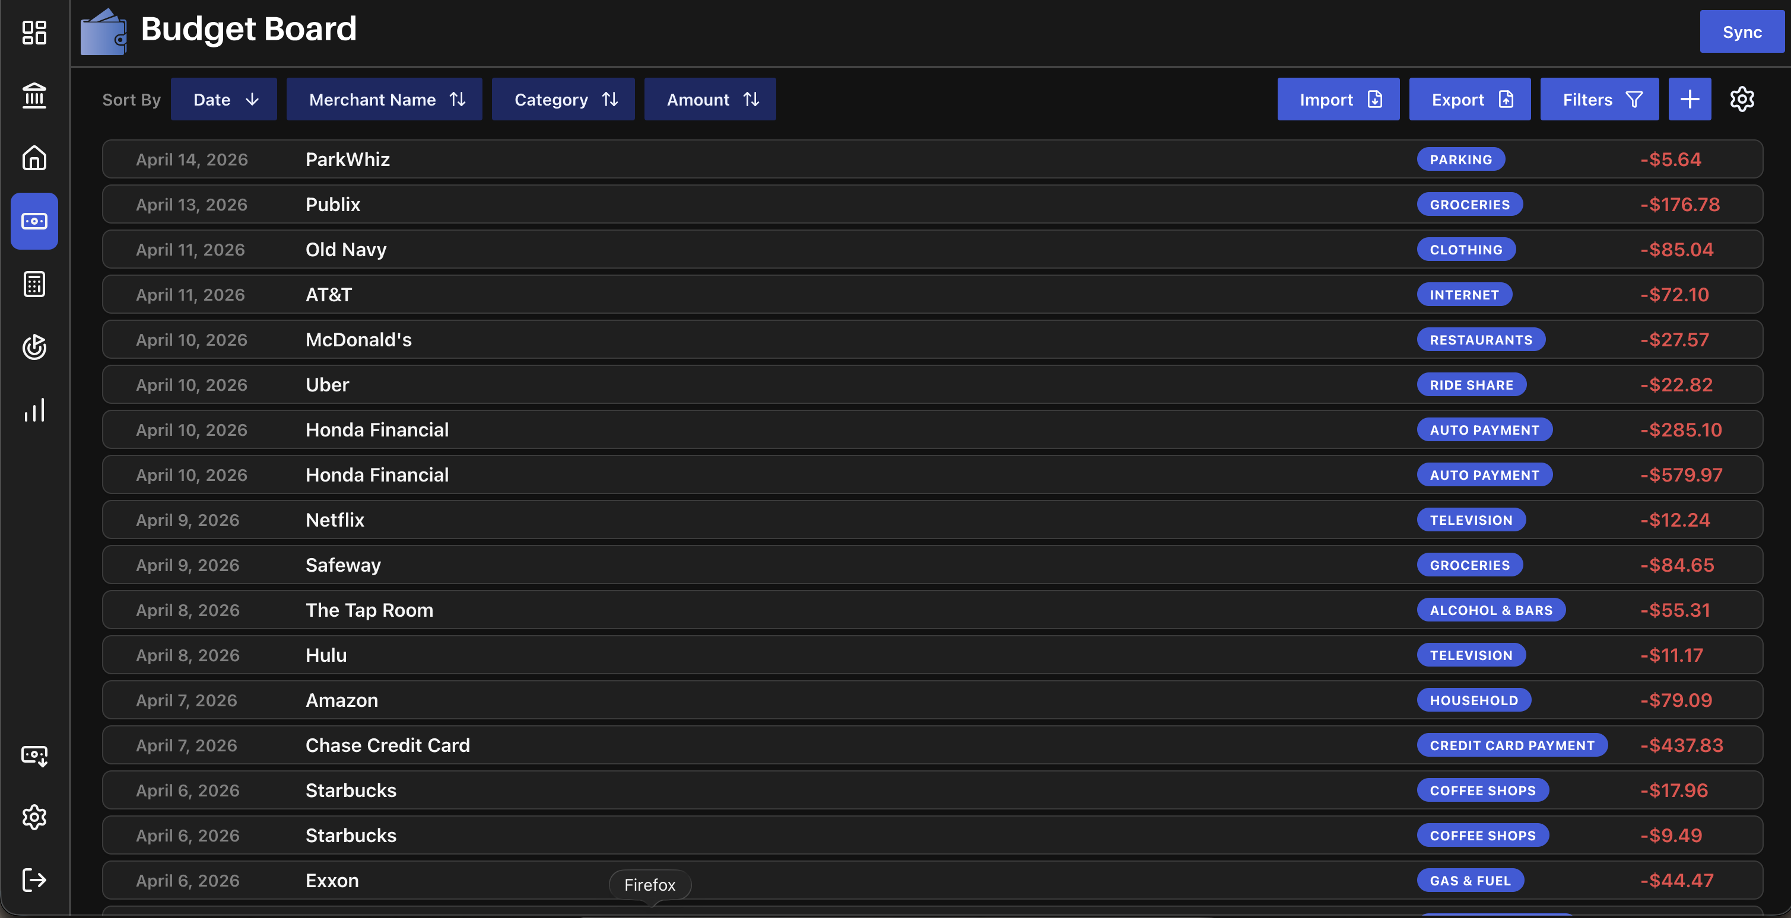
Task: Sort transactions by Merchant Name
Action: tap(384, 100)
